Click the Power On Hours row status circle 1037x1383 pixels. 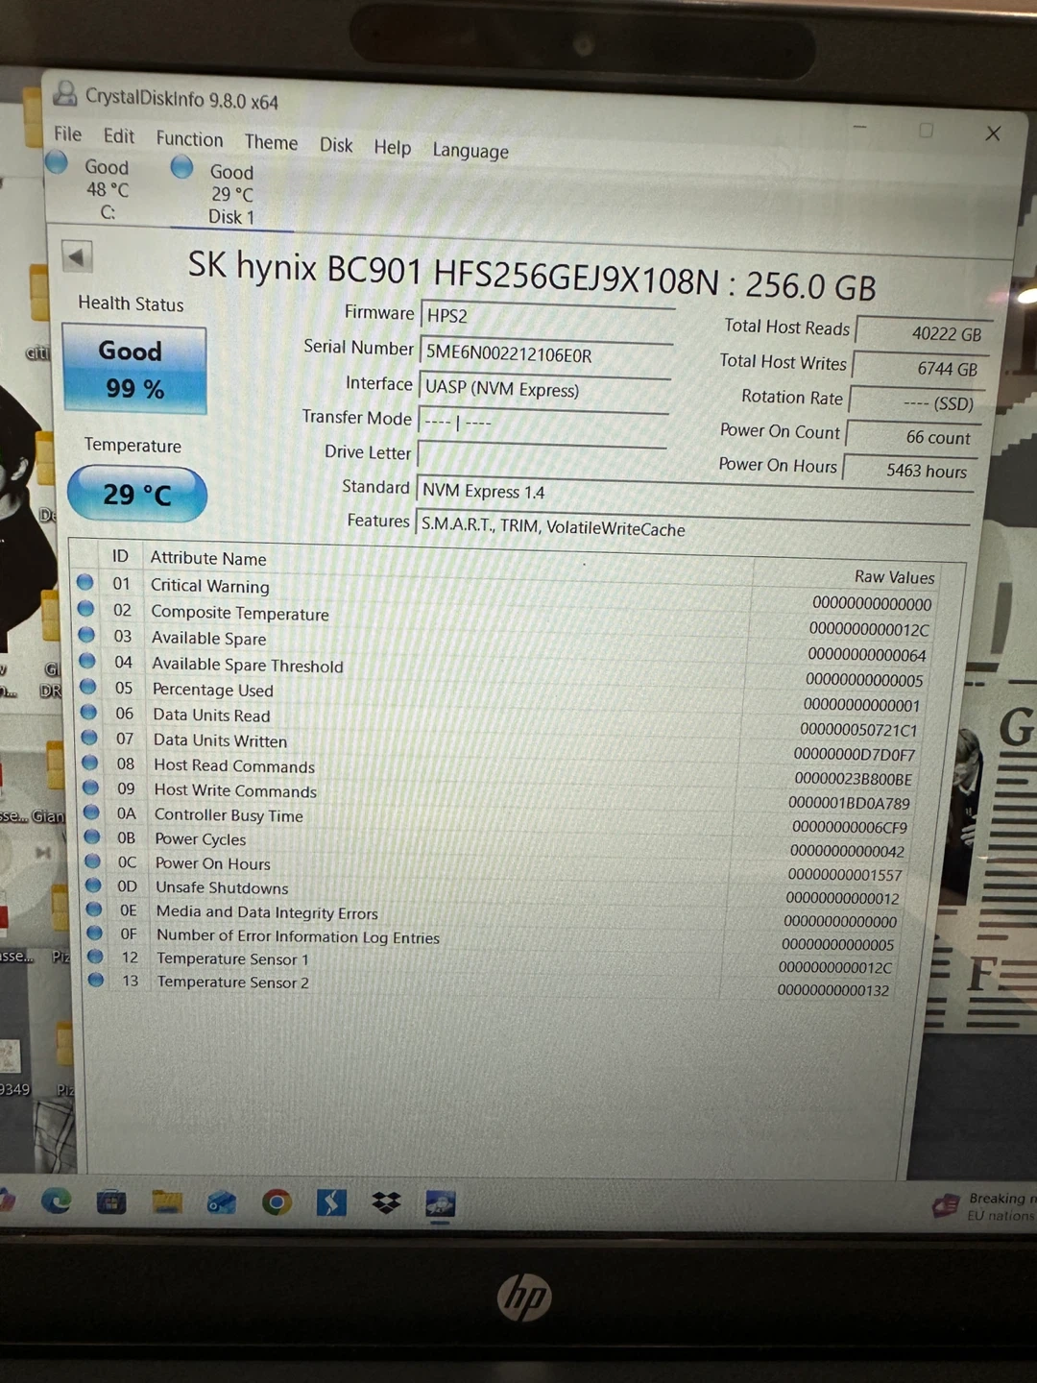click(x=92, y=861)
